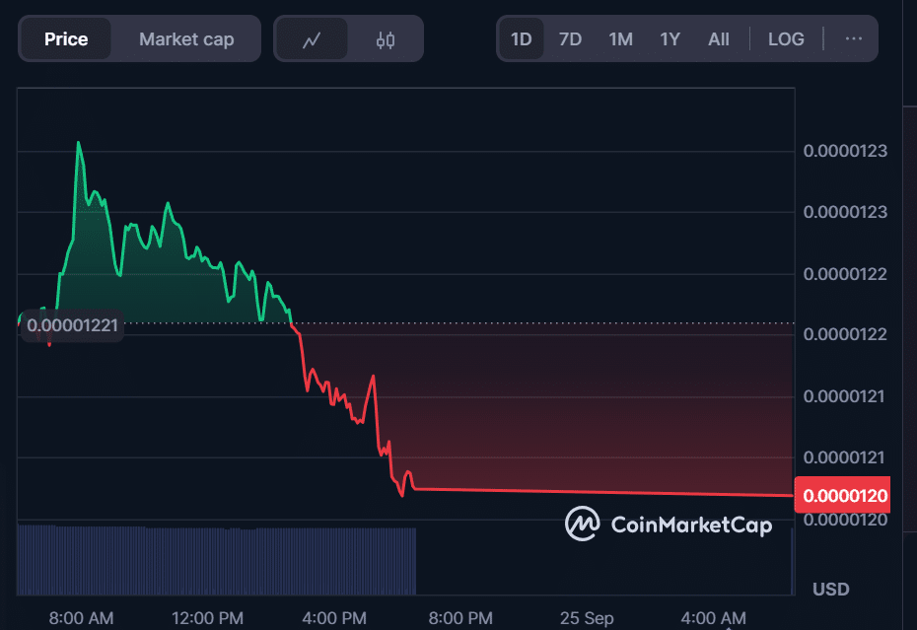Select the 1D time range

click(521, 39)
